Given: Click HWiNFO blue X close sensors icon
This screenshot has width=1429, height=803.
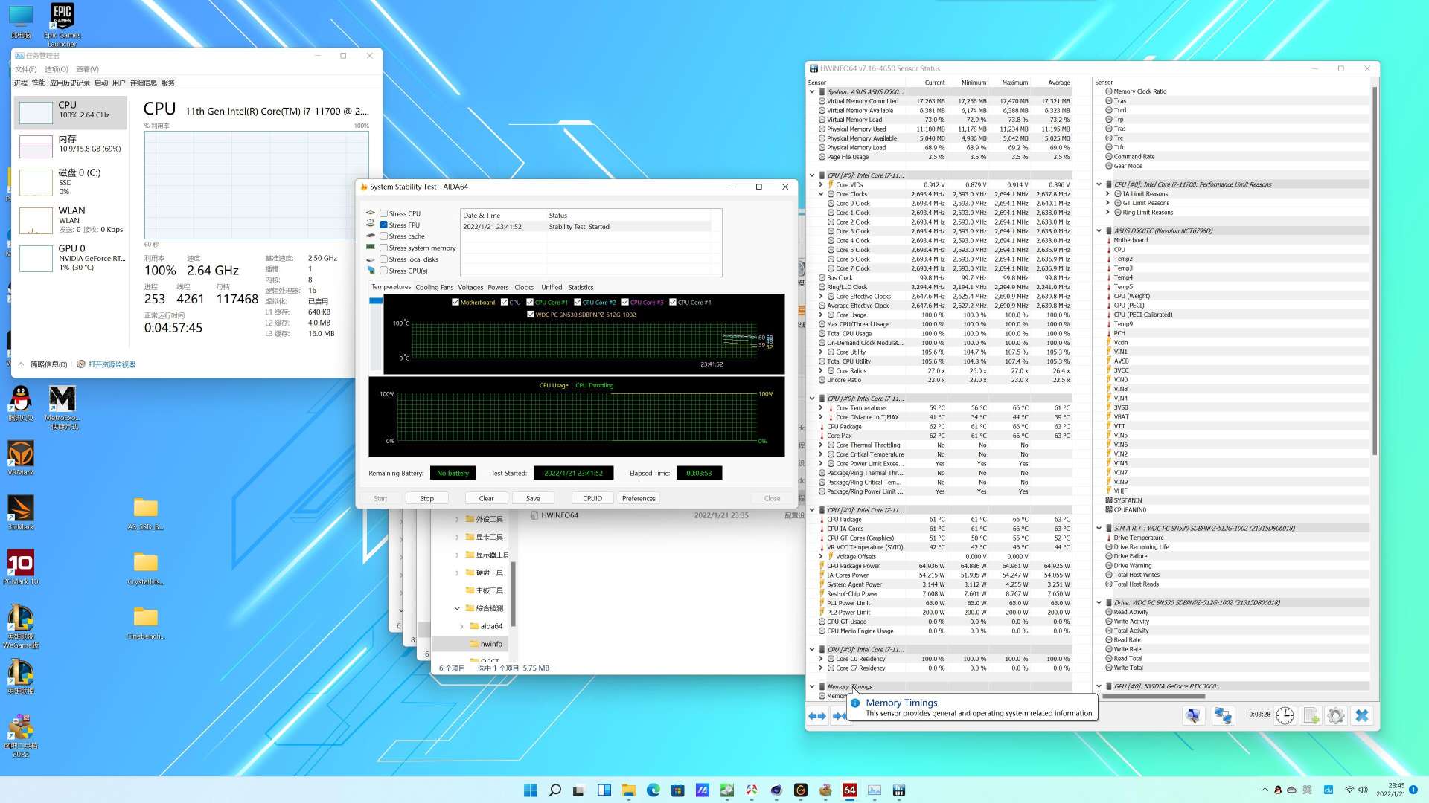Looking at the screenshot, I should (1361, 715).
